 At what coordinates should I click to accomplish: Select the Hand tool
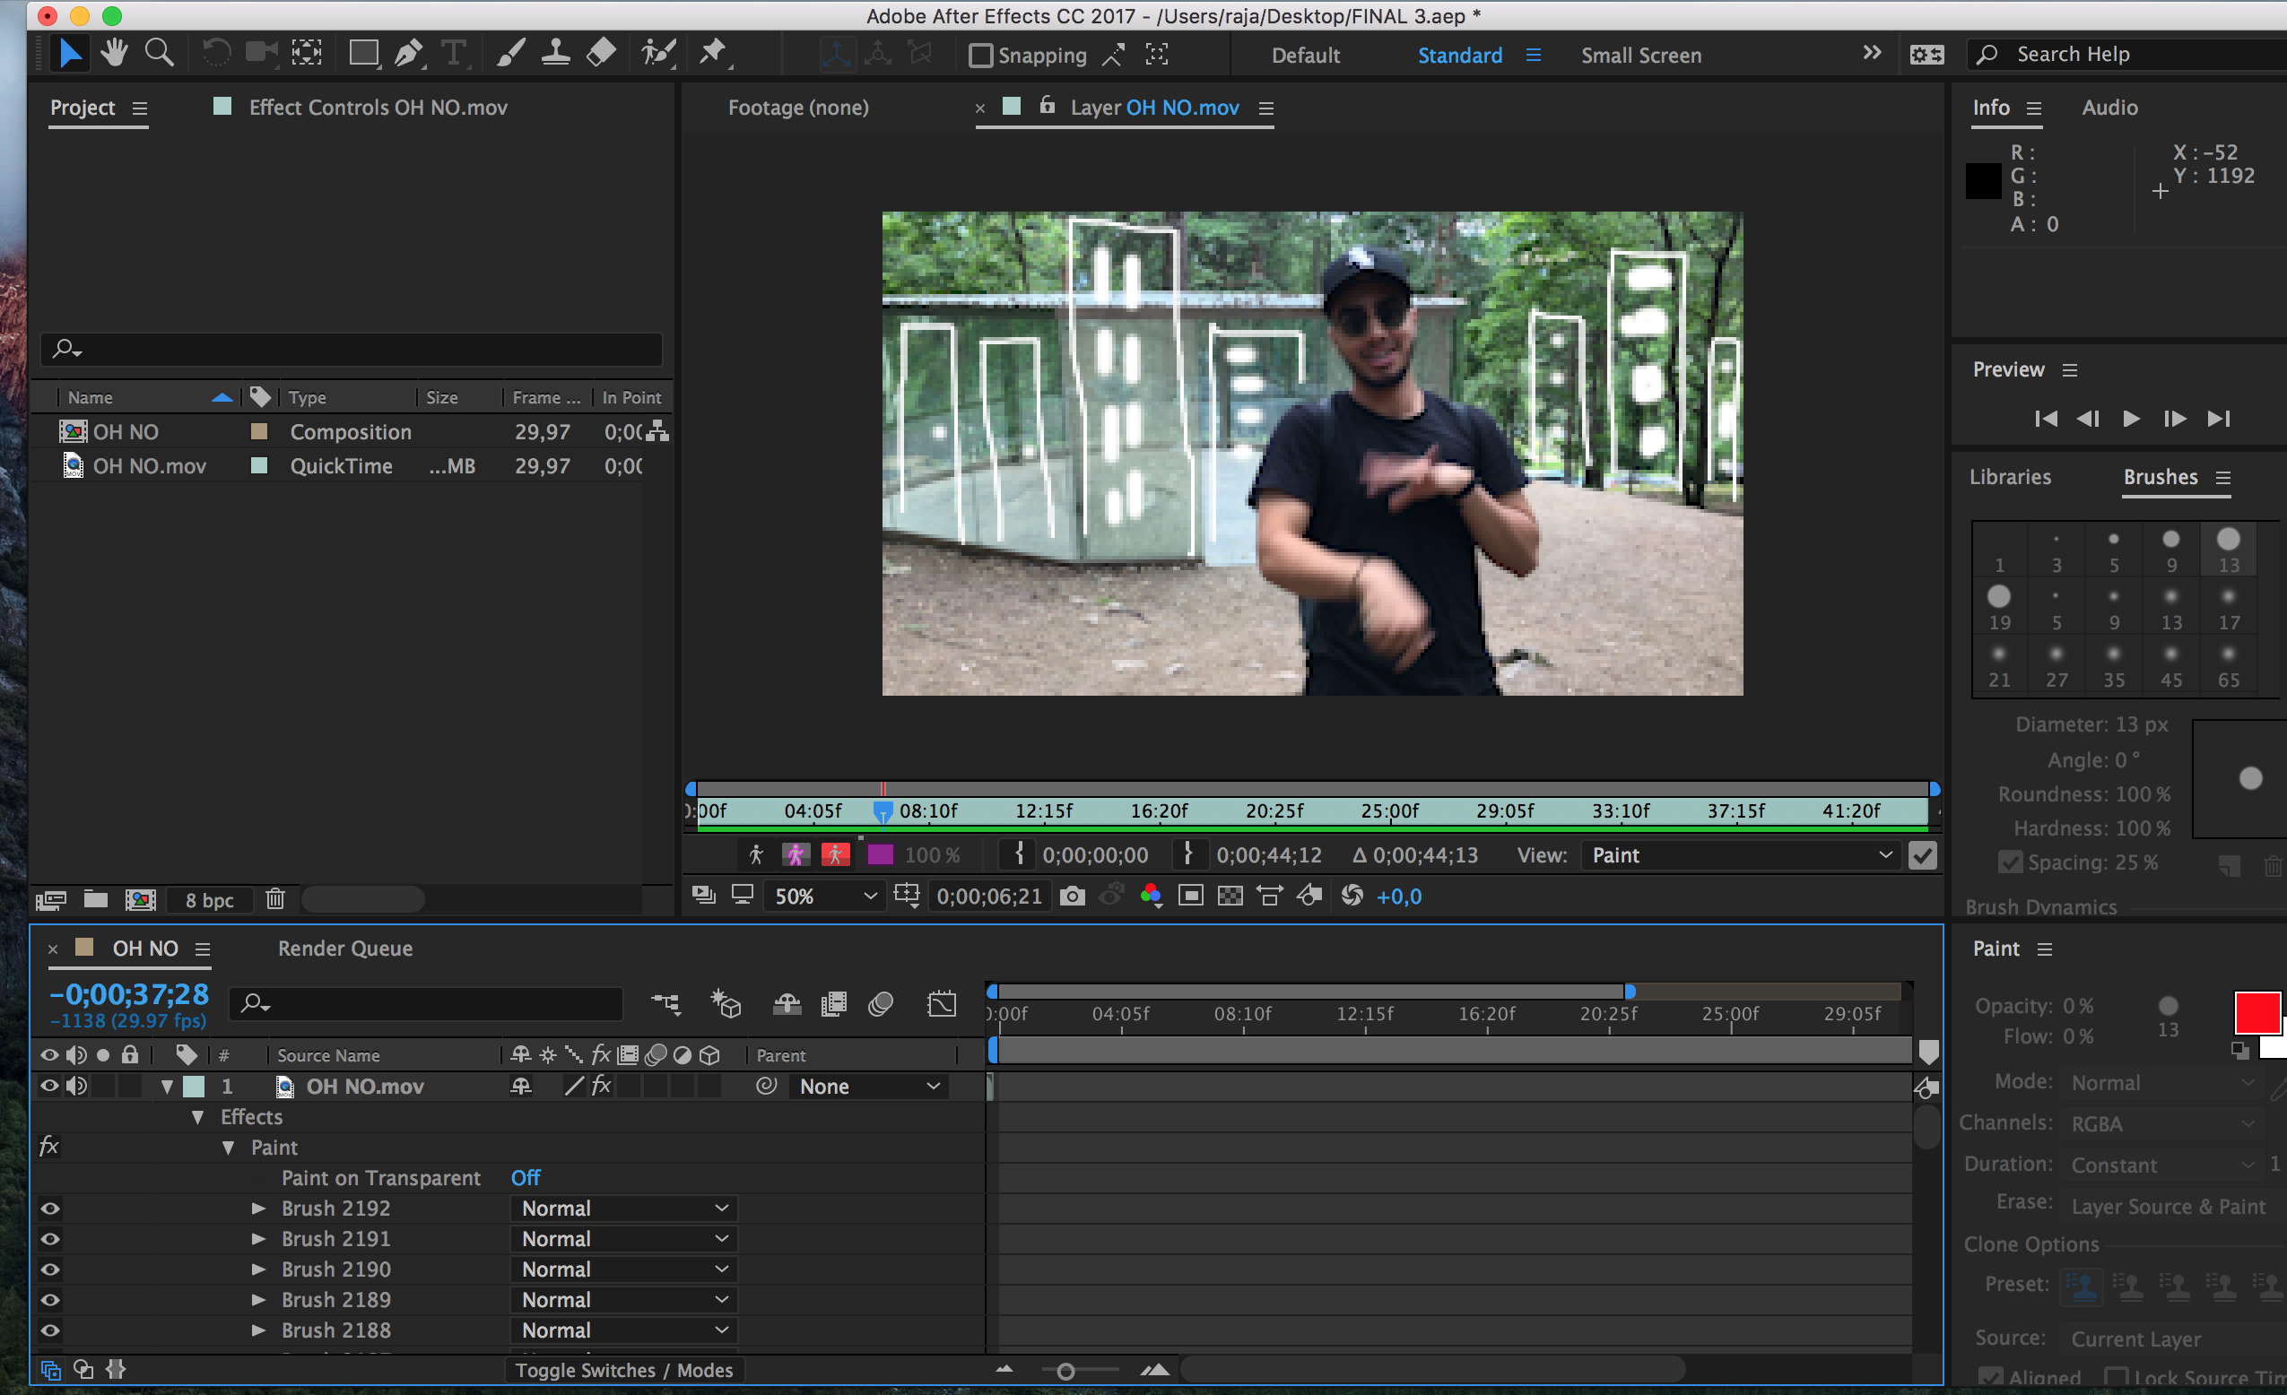pyautogui.click(x=114, y=53)
